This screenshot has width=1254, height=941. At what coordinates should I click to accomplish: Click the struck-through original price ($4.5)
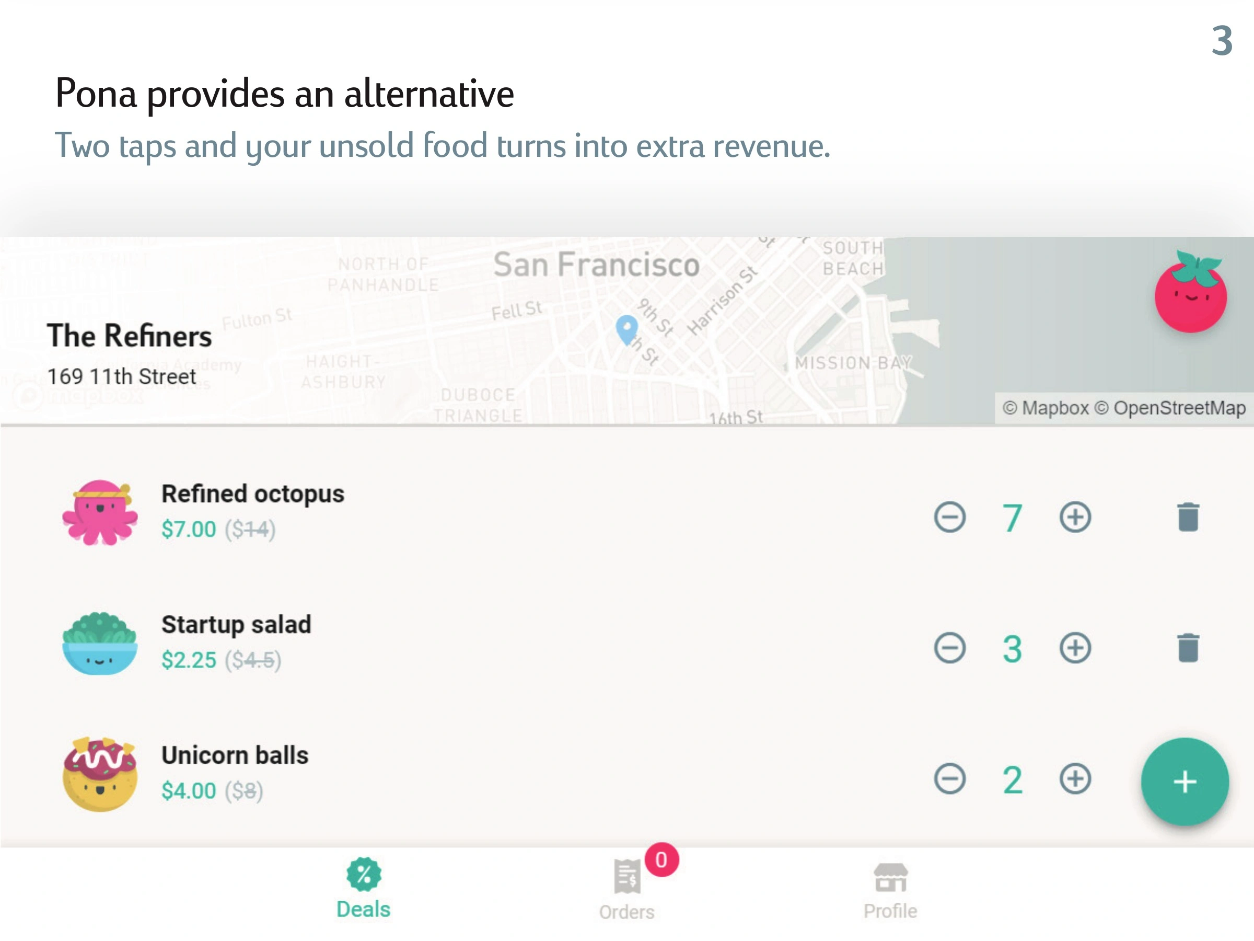(x=253, y=660)
